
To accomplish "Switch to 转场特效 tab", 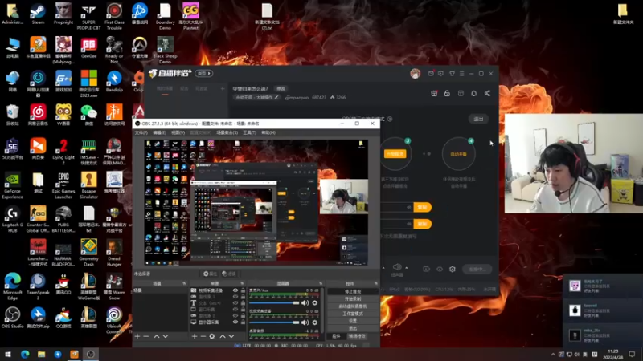I will click(x=357, y=336).
